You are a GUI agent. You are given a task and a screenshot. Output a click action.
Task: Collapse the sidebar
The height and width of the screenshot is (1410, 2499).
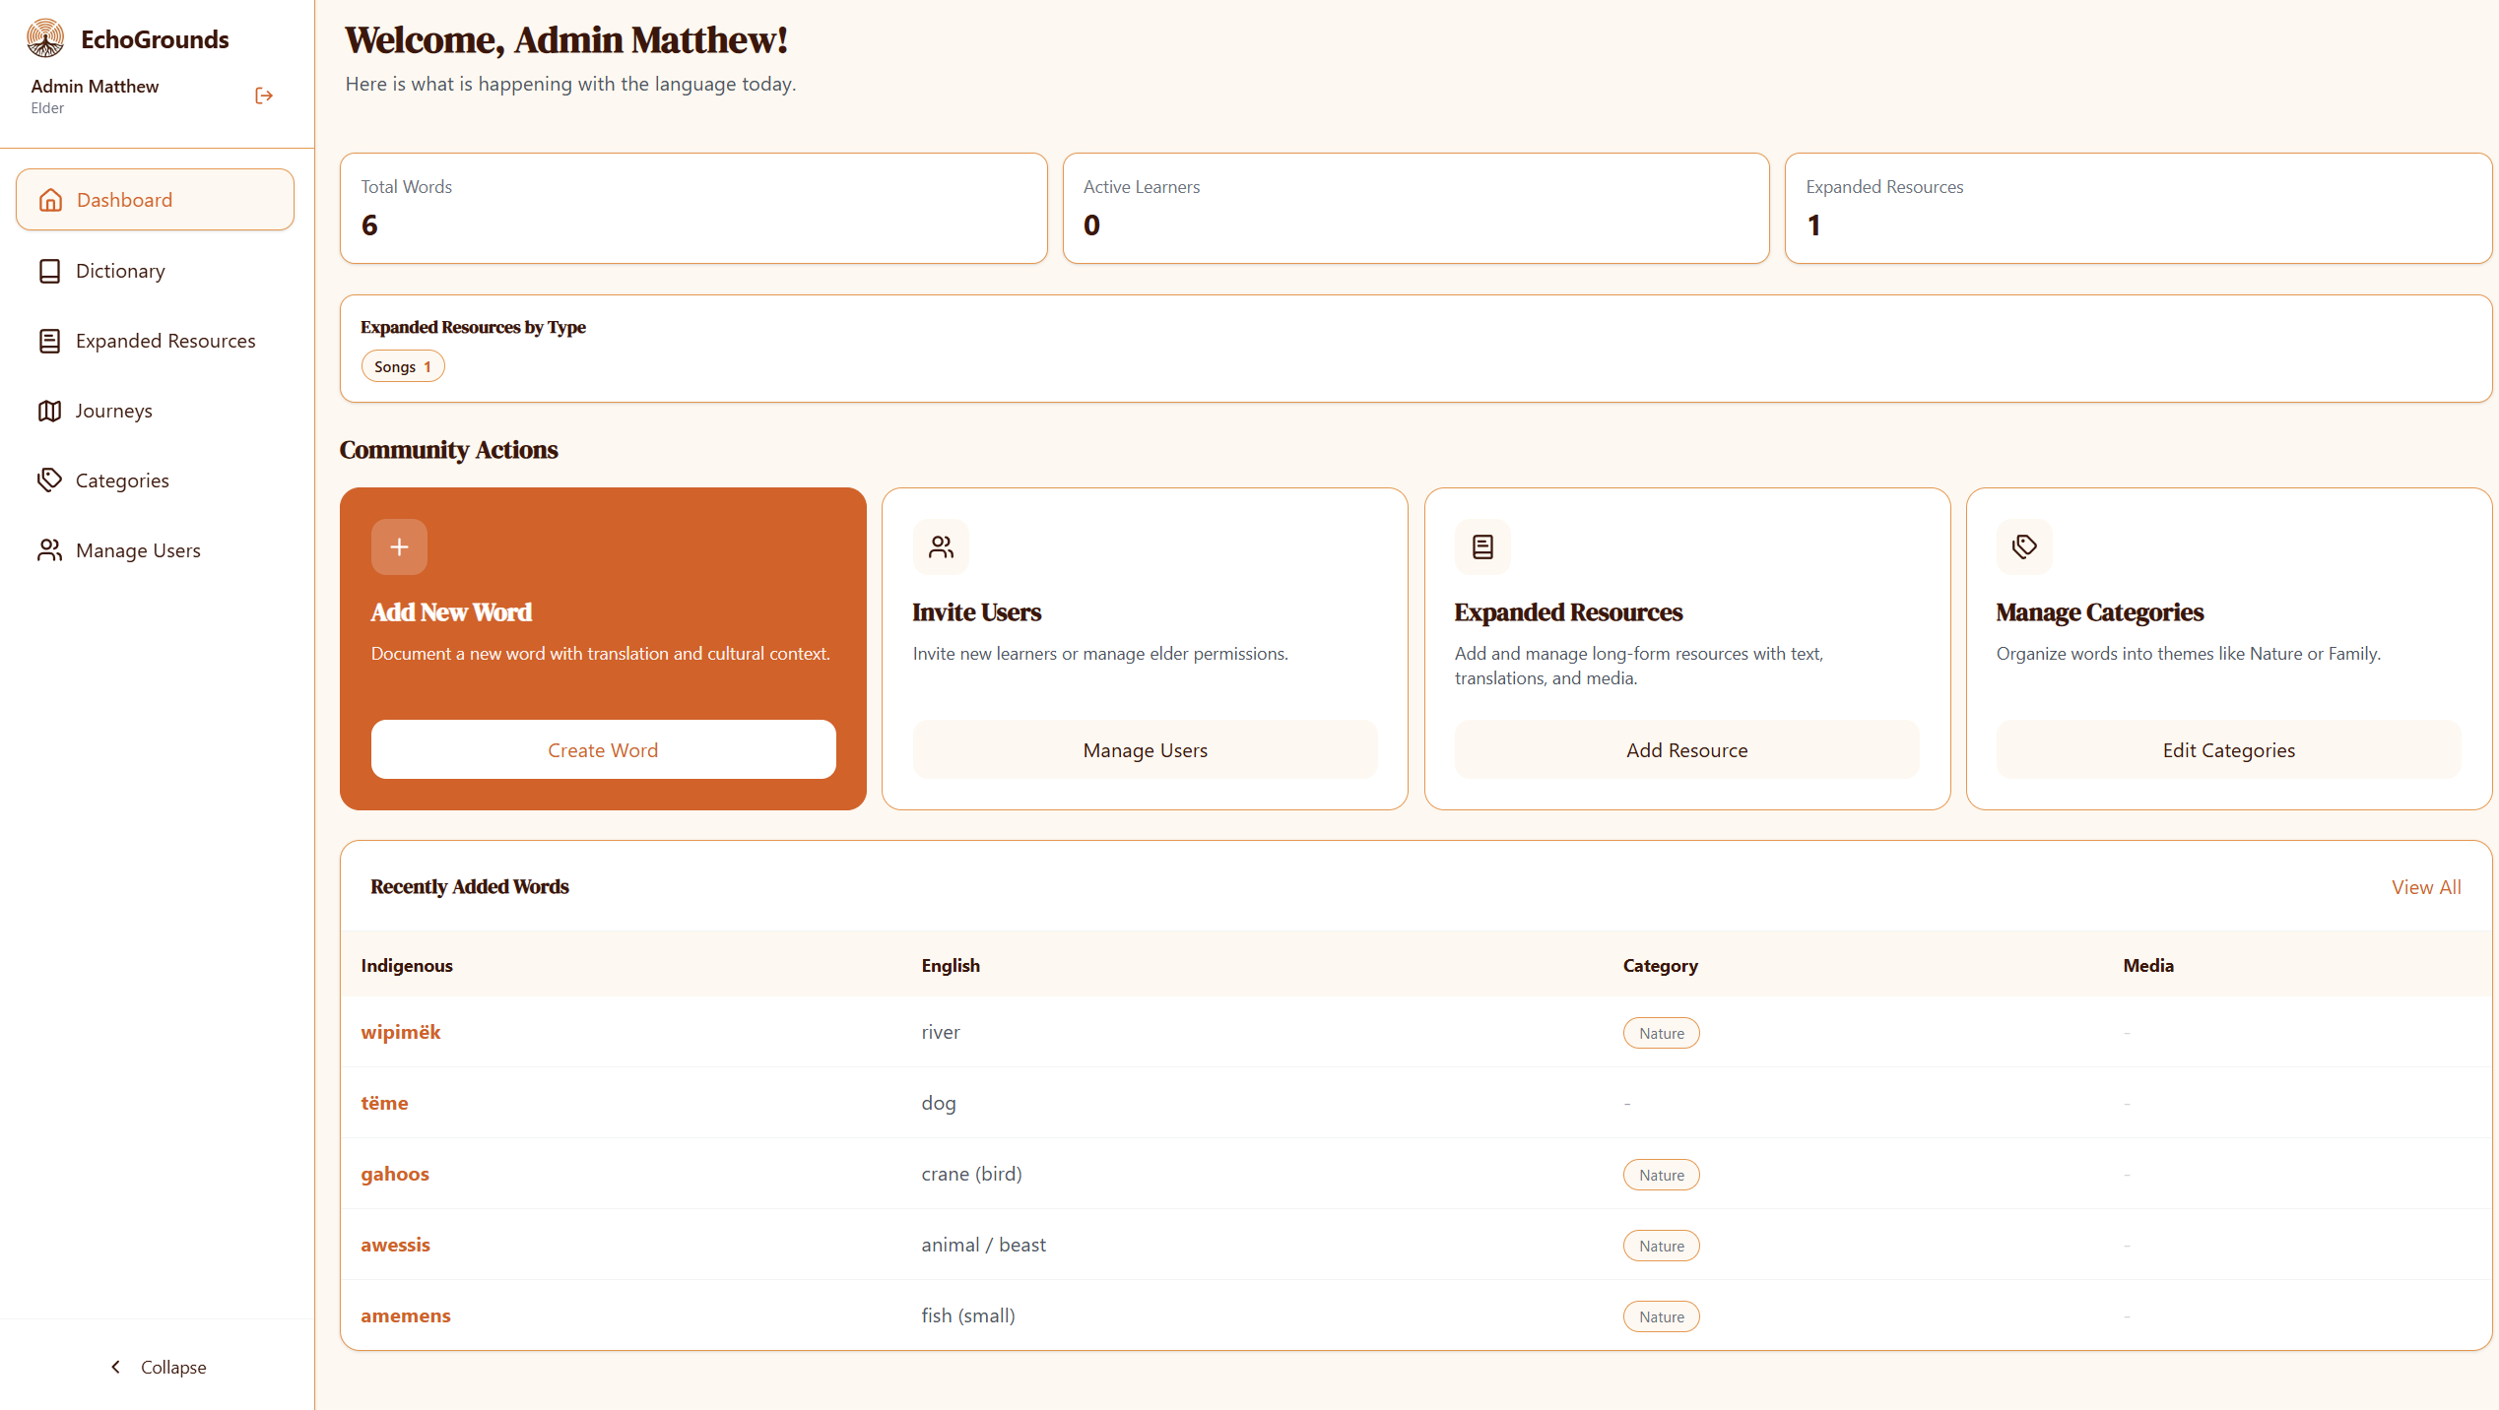158,1367
